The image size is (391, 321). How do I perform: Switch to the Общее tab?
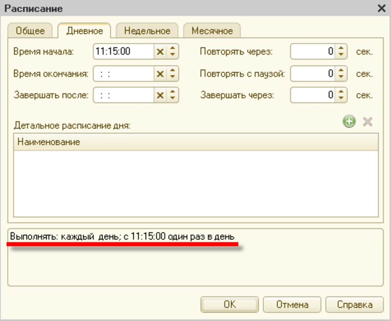(30, 31)
